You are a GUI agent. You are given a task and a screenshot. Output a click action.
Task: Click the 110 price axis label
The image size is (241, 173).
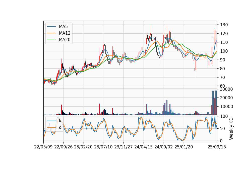click(224, 42)
